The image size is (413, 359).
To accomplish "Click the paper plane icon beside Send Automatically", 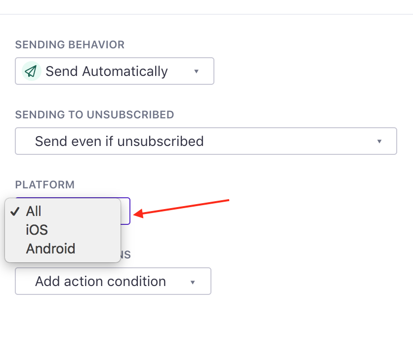I will 31,71.
